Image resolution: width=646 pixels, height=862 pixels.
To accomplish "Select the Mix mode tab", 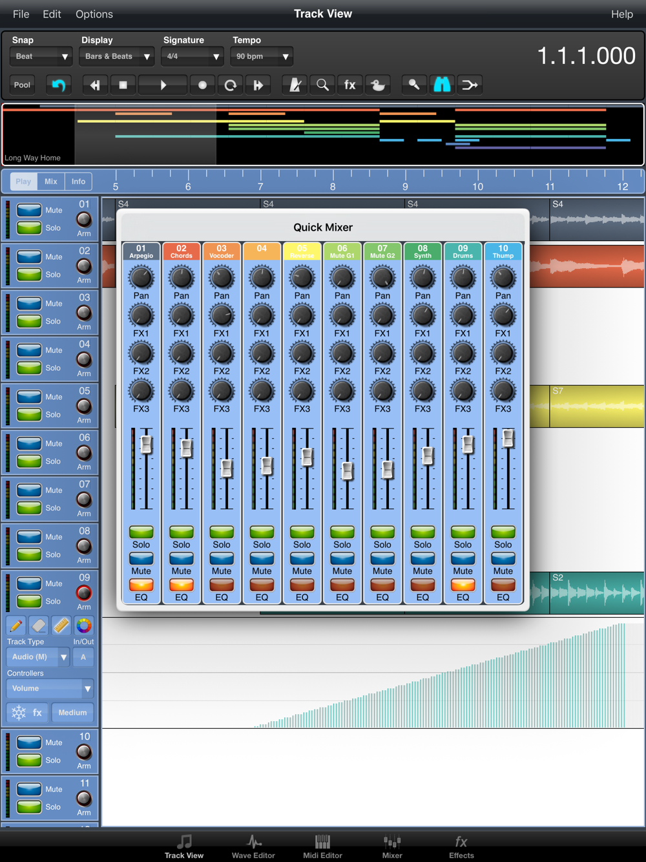I will (x=51, y=182).
